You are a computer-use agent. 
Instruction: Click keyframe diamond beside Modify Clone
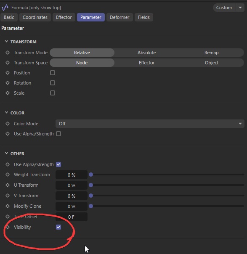point(8,206)
